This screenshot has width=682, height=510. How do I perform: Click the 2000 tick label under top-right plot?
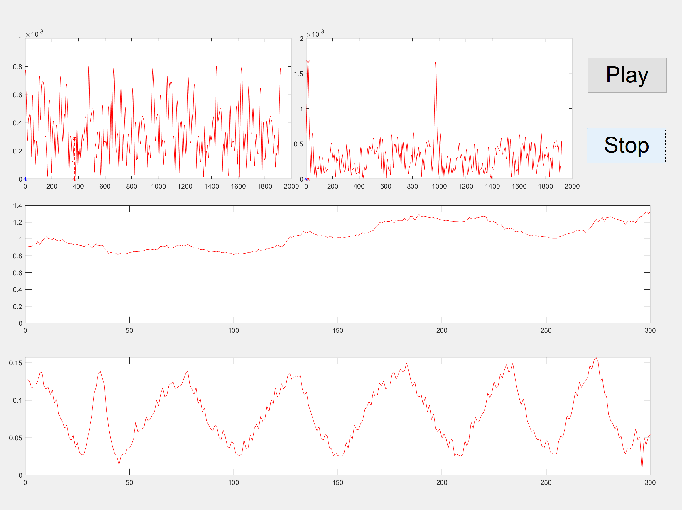pyautogui.click(x=572, y=187)
